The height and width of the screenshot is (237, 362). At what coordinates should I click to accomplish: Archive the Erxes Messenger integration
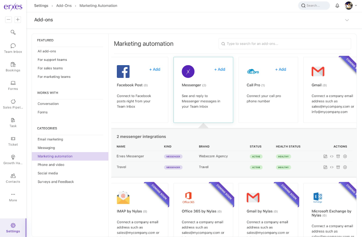(x=338, y=156)
